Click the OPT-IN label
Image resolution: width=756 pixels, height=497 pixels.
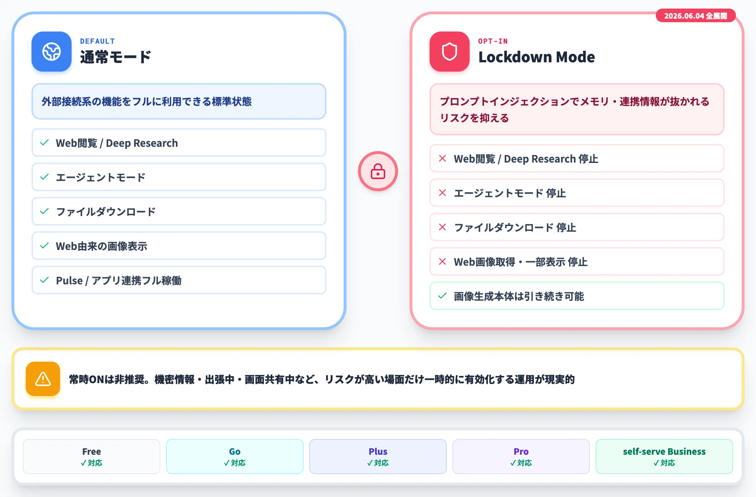[493, 41]
